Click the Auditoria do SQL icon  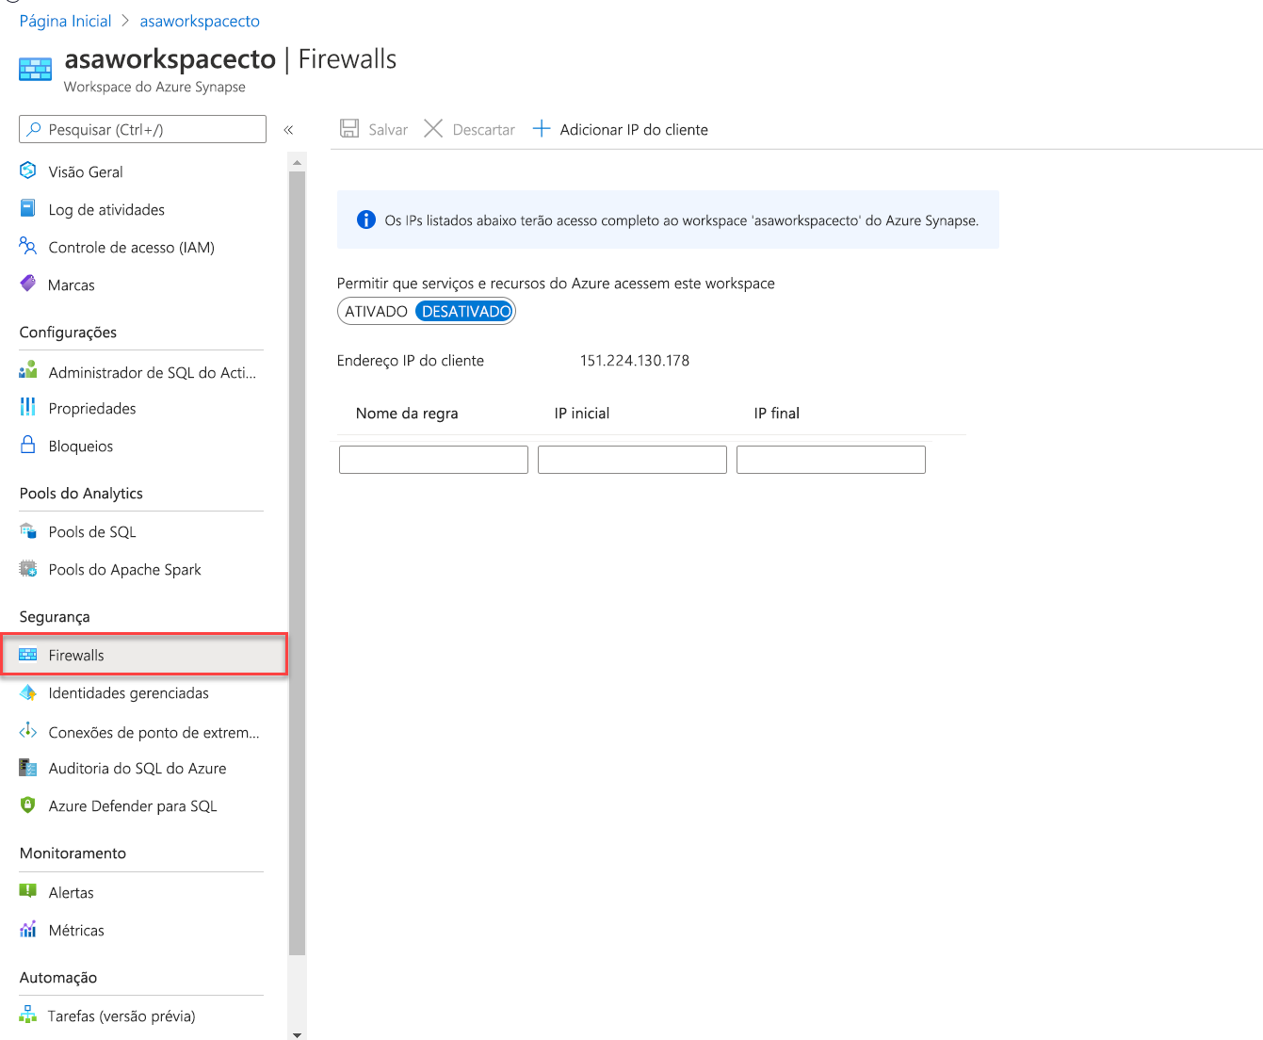point(28,768)
